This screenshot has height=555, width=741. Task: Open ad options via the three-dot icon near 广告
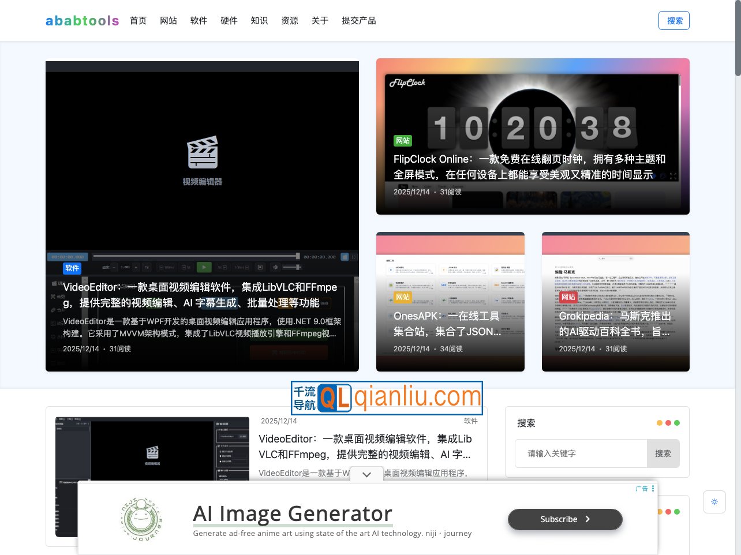click(x=653, y=489)
